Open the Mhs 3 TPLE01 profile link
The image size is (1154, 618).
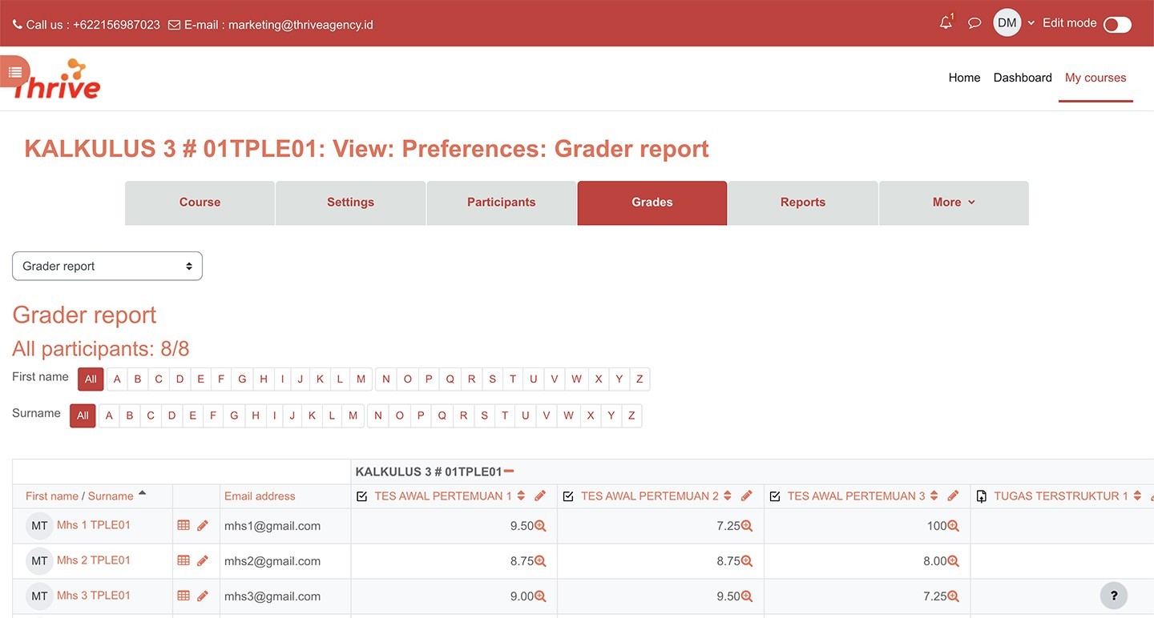point(93,596)
